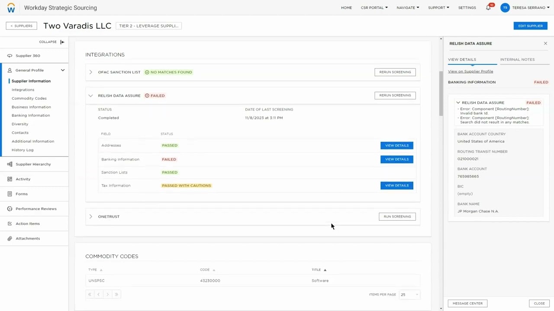Click the main page vertical scrollbar

point(441,94)
